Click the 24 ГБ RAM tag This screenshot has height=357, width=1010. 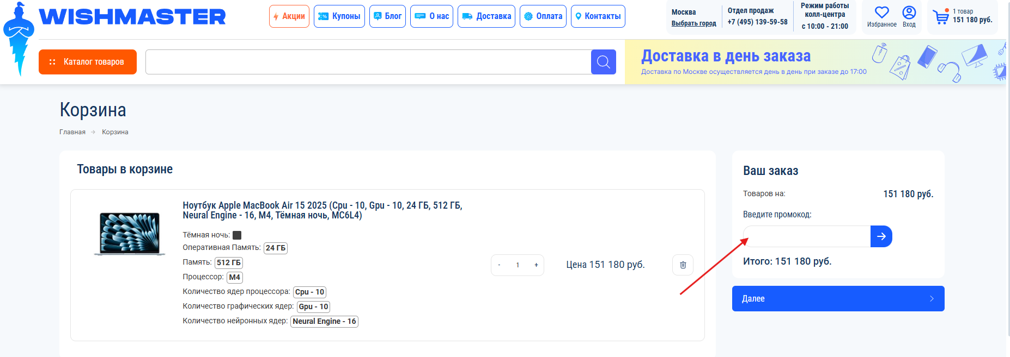276,248
